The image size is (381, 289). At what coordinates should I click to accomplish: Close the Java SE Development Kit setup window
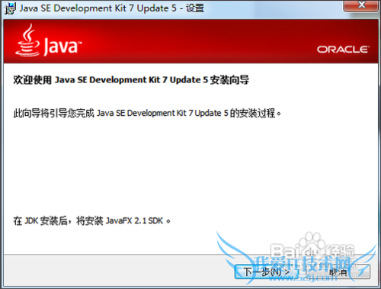(360, 5)
